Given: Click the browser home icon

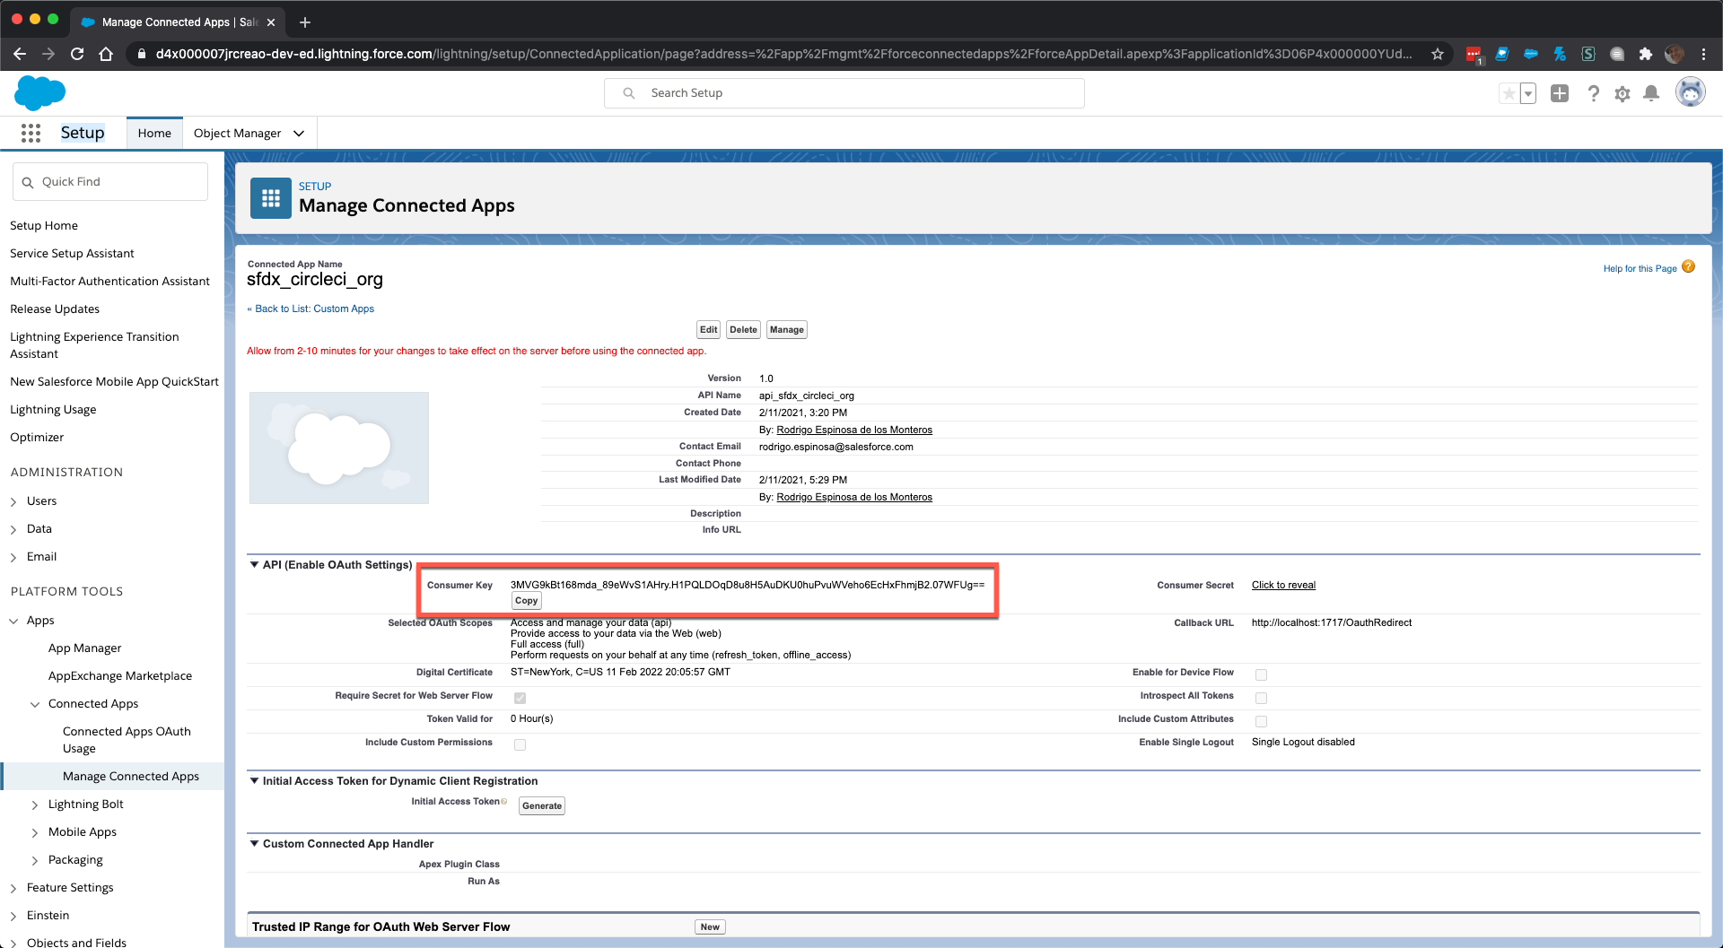Looking at the screenshot, I should (x=106, y=54).
